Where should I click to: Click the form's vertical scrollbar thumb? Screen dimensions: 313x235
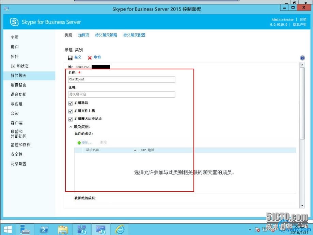[302, 103]
